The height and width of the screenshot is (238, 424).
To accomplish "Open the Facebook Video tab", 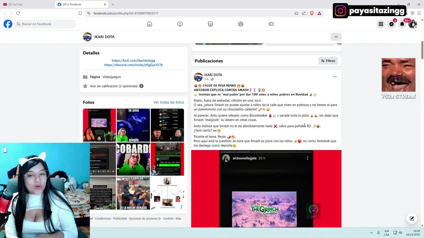I will 180,24.
